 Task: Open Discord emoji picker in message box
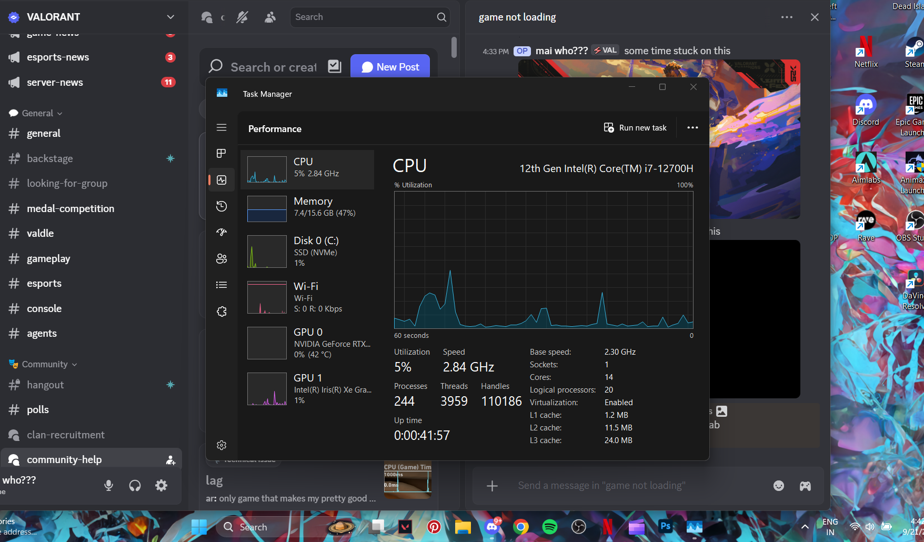click(779, 486)
